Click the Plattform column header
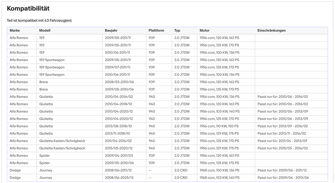This screenshot has width=335, height=183. tap(156, 30)
